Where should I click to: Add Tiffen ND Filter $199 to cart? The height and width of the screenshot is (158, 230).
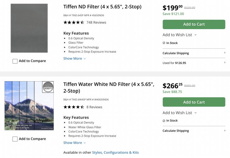(x=194, y=24)
